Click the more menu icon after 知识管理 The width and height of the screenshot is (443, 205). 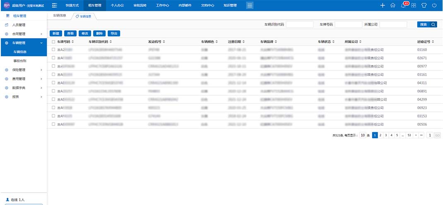250,5
